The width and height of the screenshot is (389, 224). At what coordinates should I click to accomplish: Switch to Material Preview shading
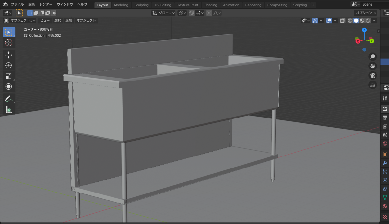(362, 20)
